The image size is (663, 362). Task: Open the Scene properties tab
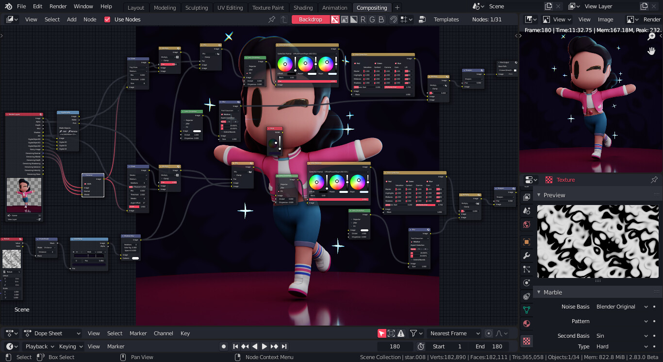pyautogui.click(x=527, y=211)
